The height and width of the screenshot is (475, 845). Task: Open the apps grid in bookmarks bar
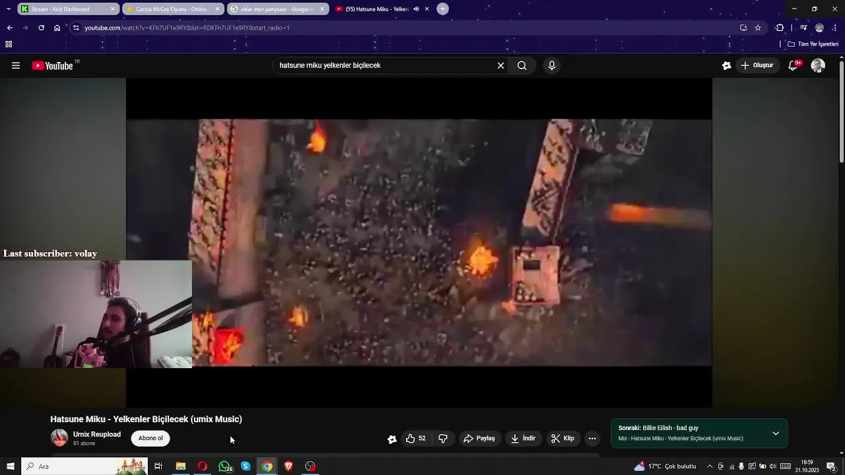tap(9, 44)
